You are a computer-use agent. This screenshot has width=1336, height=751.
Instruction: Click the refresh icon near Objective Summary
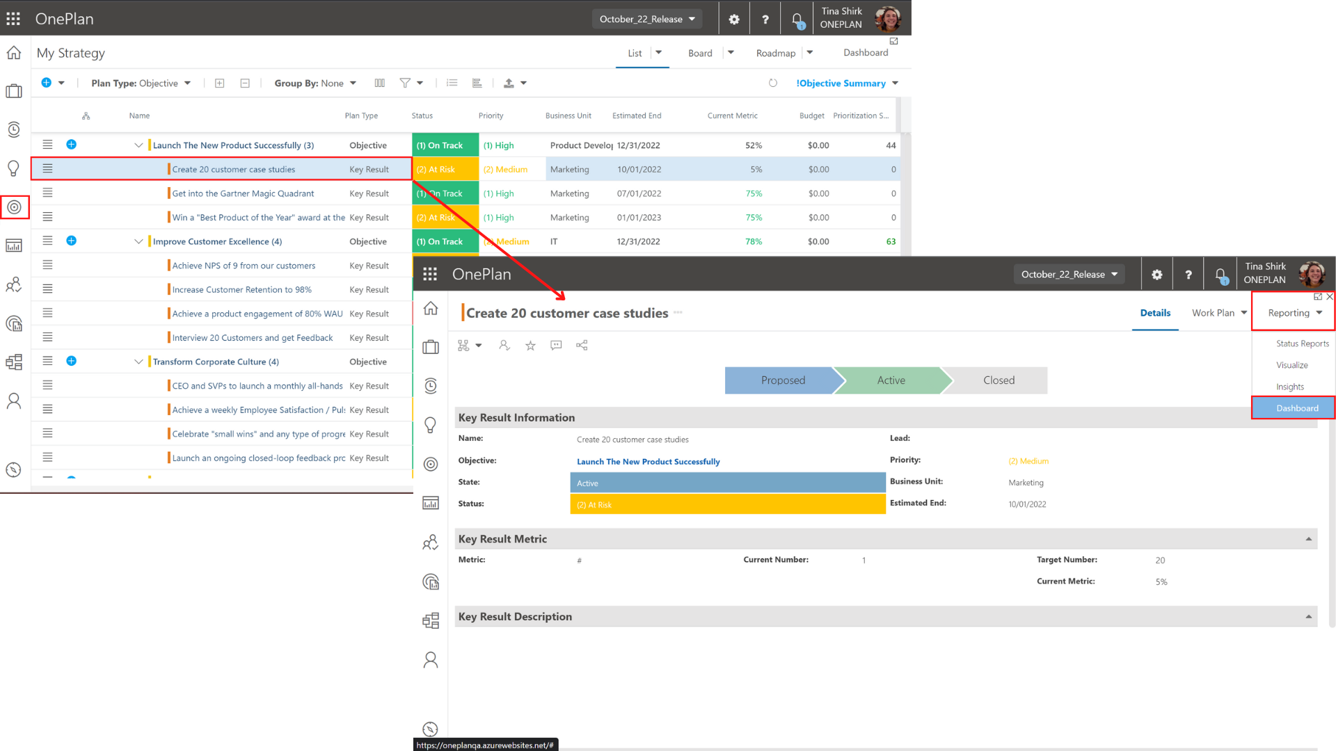pyautogui.click(x=773, y=83)
